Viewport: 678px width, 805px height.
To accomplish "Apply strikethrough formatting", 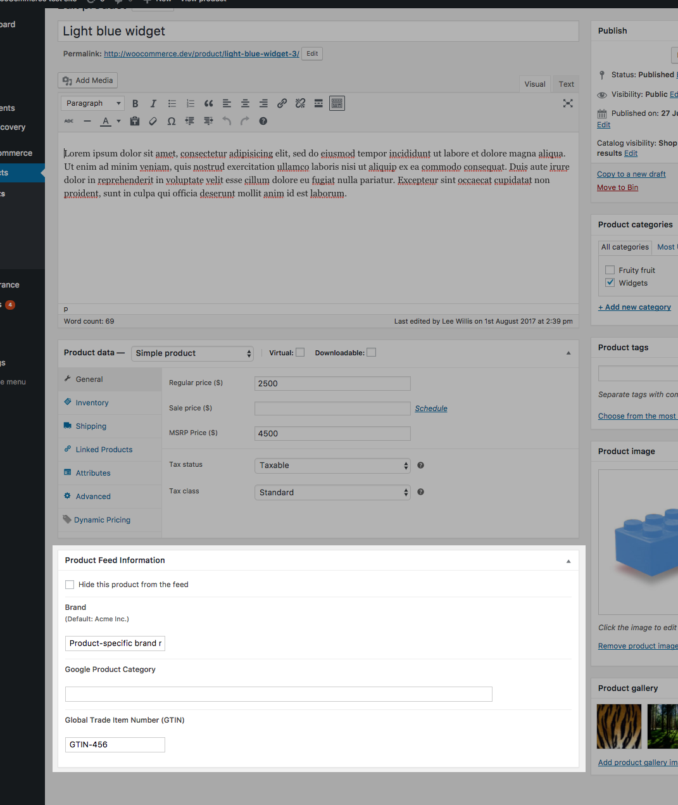I will coord(68,121).
